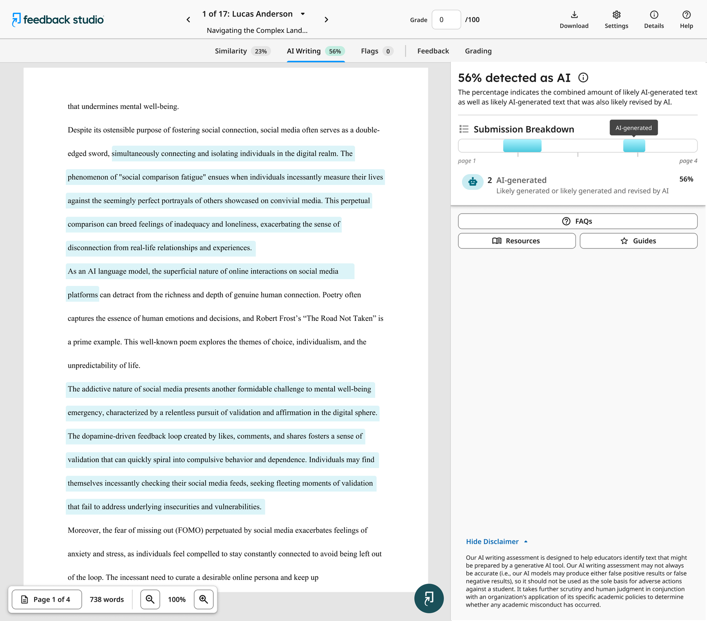The image size is (707, 621).
Task: Click info icon beside 56% detected as AI
Action: (583, 77)
